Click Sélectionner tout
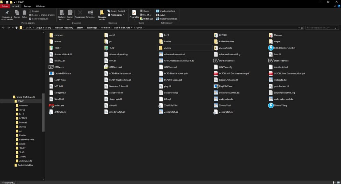The height and width of the screenshot is (184, 341). 166,11
